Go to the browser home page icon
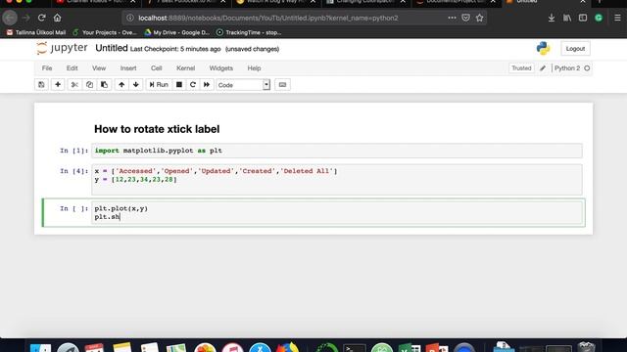This screenshot has height=352, width=627. (57, 18)
